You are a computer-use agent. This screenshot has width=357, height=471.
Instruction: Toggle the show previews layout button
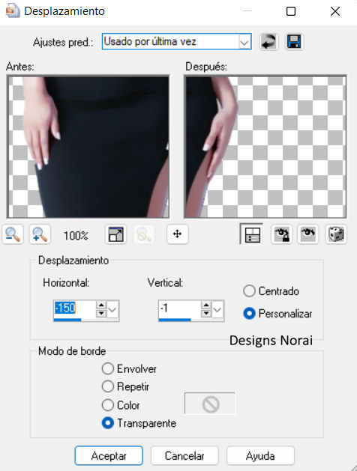(252, 234)
